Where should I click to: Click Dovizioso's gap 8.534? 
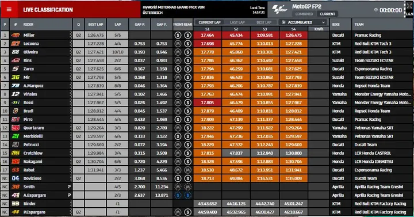pos(162,178)
